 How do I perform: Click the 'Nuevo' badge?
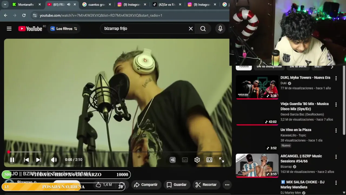pyautogui.click(x=286, y=145)
